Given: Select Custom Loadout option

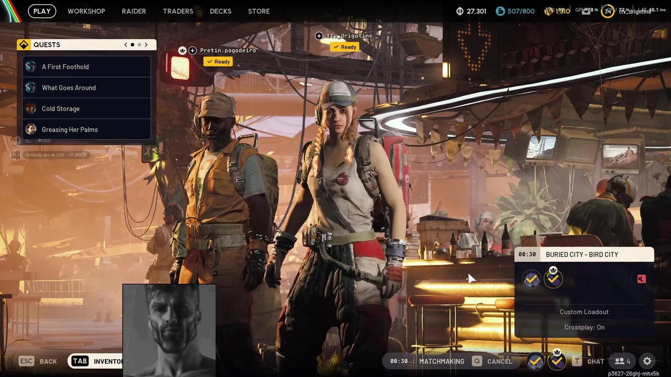Looking at the screenshot, I should [x=584, y=312].
